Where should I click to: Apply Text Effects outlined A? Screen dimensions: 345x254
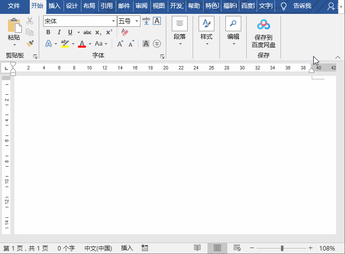pos(49,44)
